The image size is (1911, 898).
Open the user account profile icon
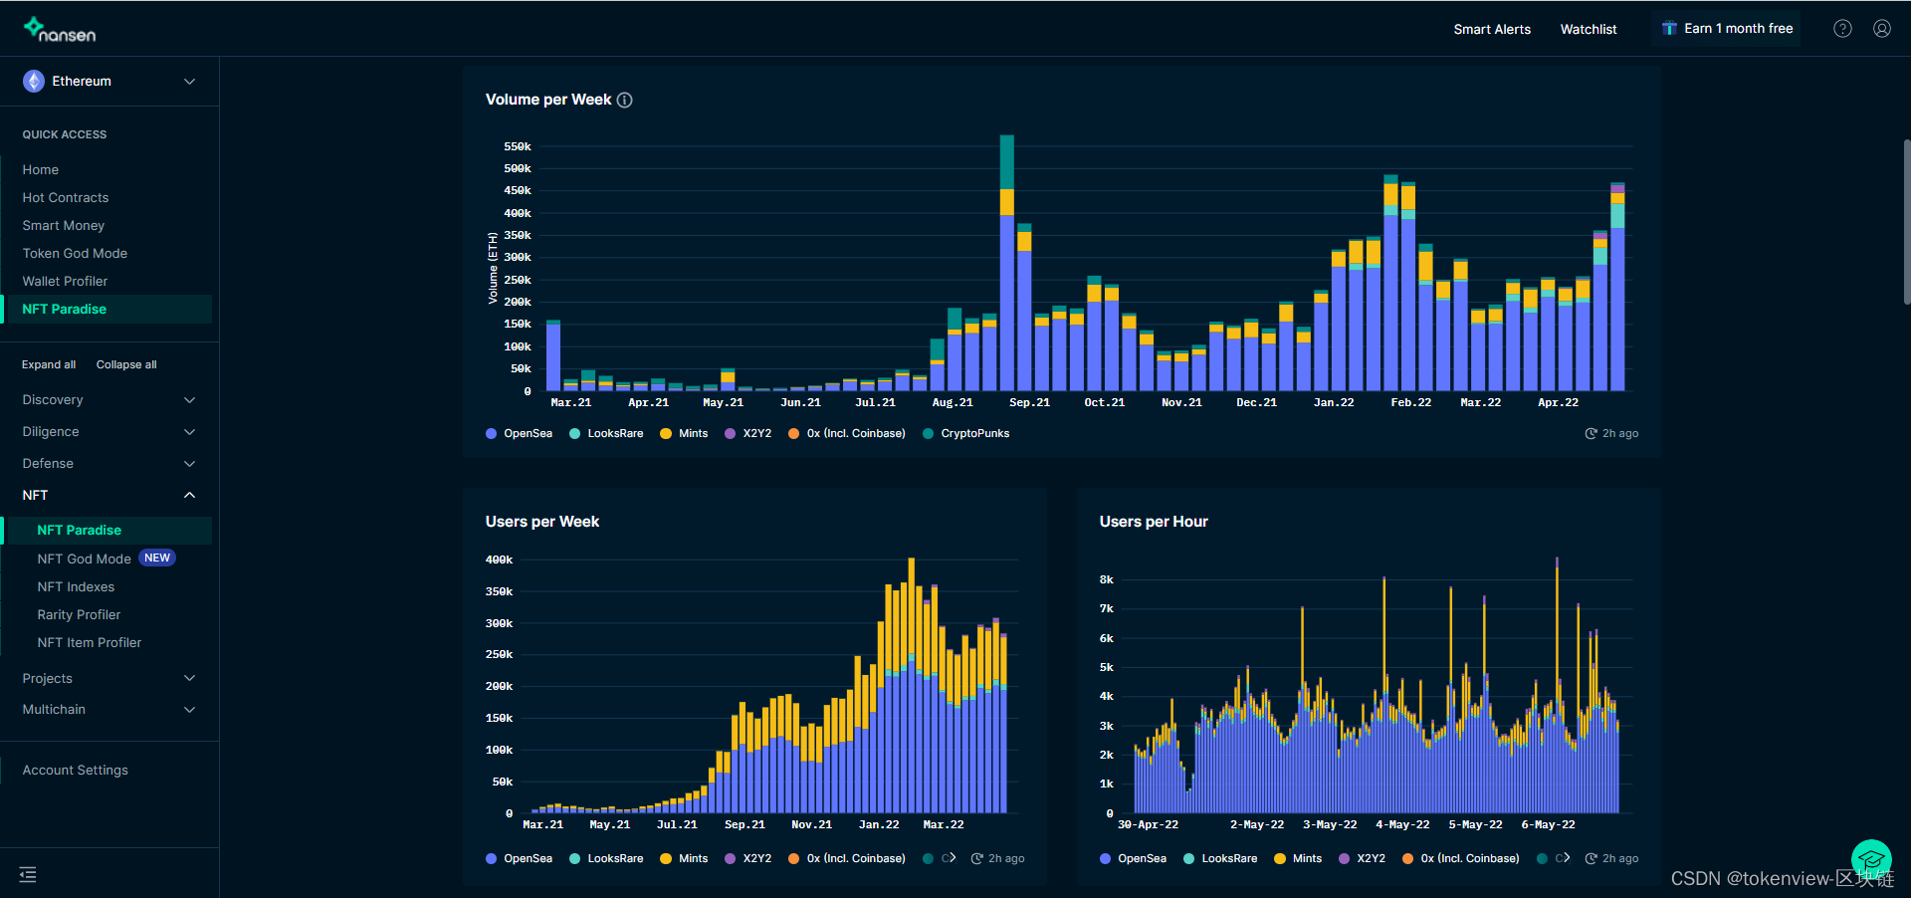[x=1882, y=29]
